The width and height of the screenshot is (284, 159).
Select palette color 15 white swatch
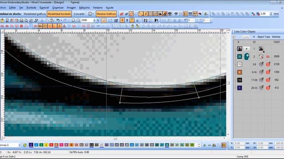coord(102,145)
